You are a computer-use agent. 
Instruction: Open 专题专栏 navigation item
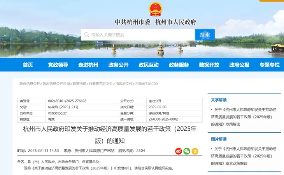pyautogui.click(x=269, y=65)
